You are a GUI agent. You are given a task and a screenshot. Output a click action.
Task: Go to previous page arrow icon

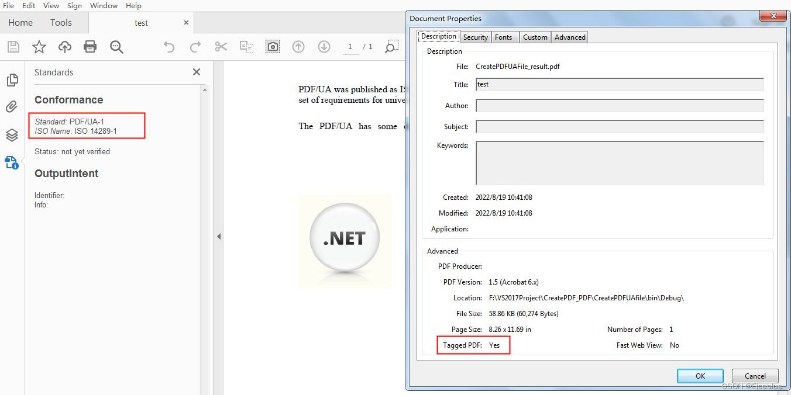298,47
